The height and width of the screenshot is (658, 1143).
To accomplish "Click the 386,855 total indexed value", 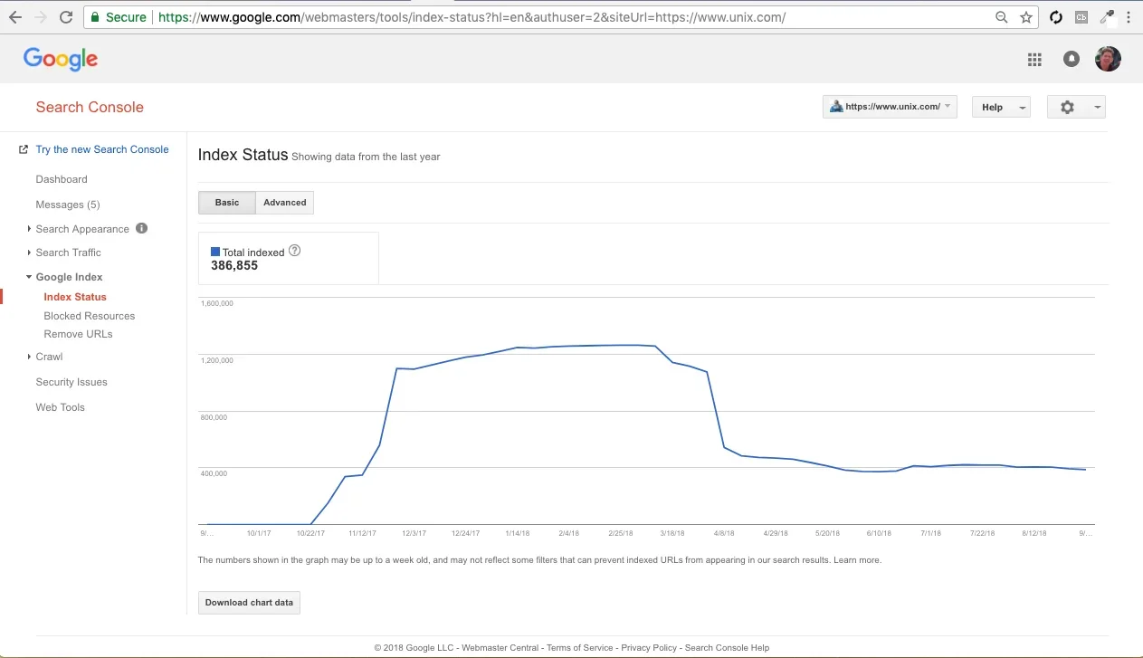I will click(234, 266).
